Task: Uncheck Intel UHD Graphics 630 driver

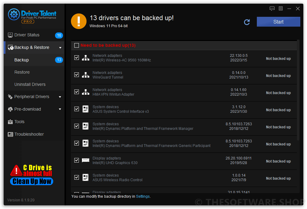Action: click(76, 160)
